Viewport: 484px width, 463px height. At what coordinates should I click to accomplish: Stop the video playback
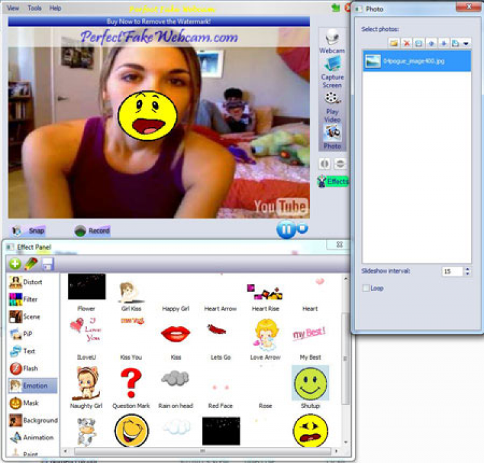tap(302, 229)
